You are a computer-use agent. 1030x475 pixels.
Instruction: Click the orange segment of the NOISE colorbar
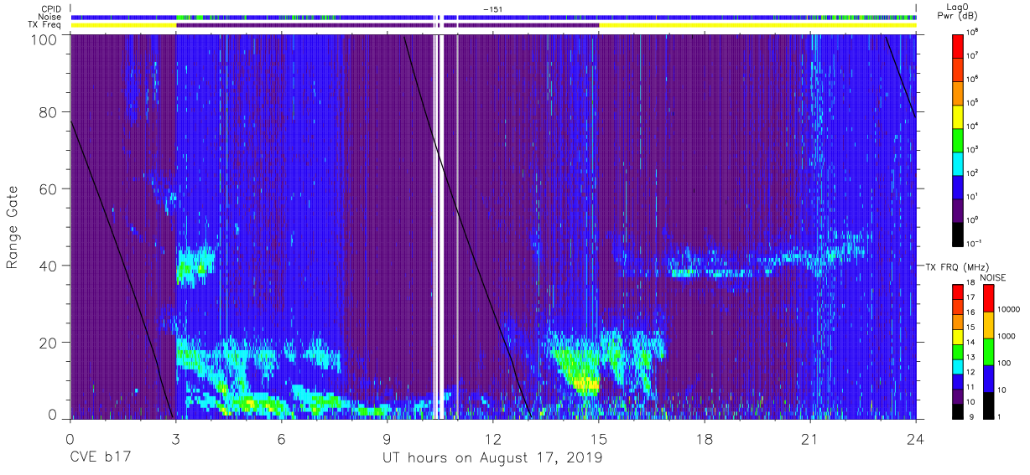click(987, 324)
